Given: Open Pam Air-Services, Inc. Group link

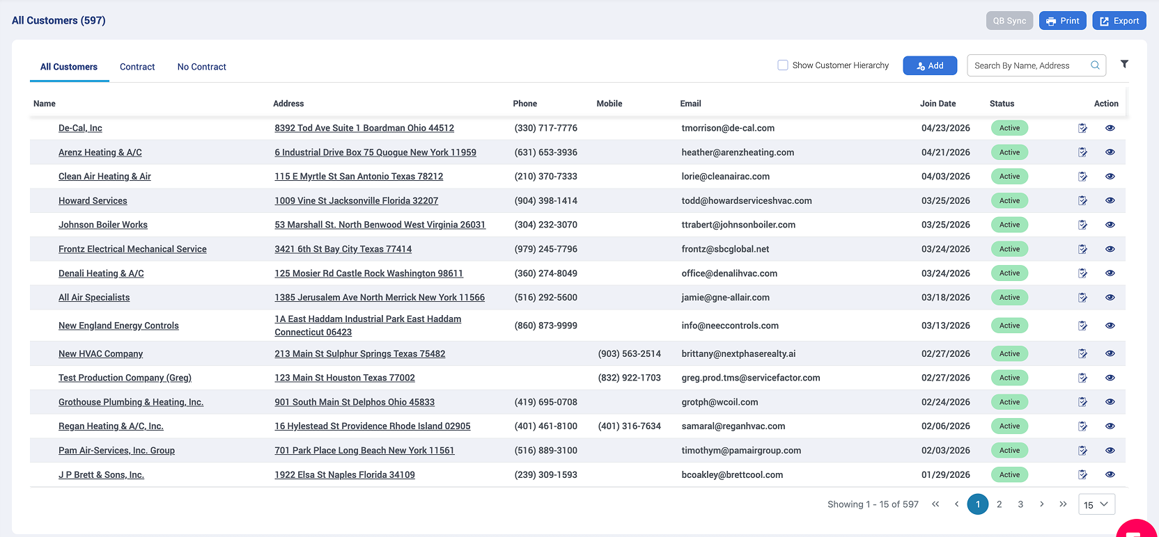Looking at the screenshot, I should (x=116, y=451).
